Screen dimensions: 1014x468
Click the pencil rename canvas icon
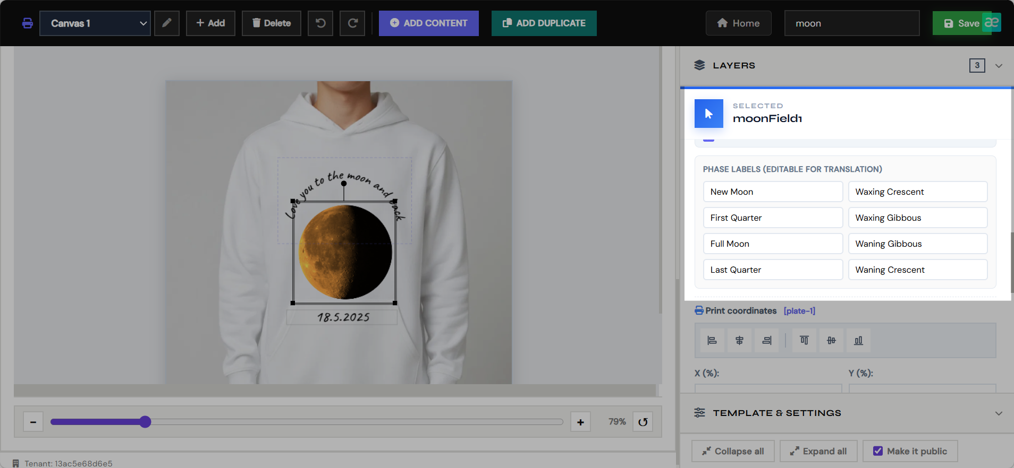(167, 23)
